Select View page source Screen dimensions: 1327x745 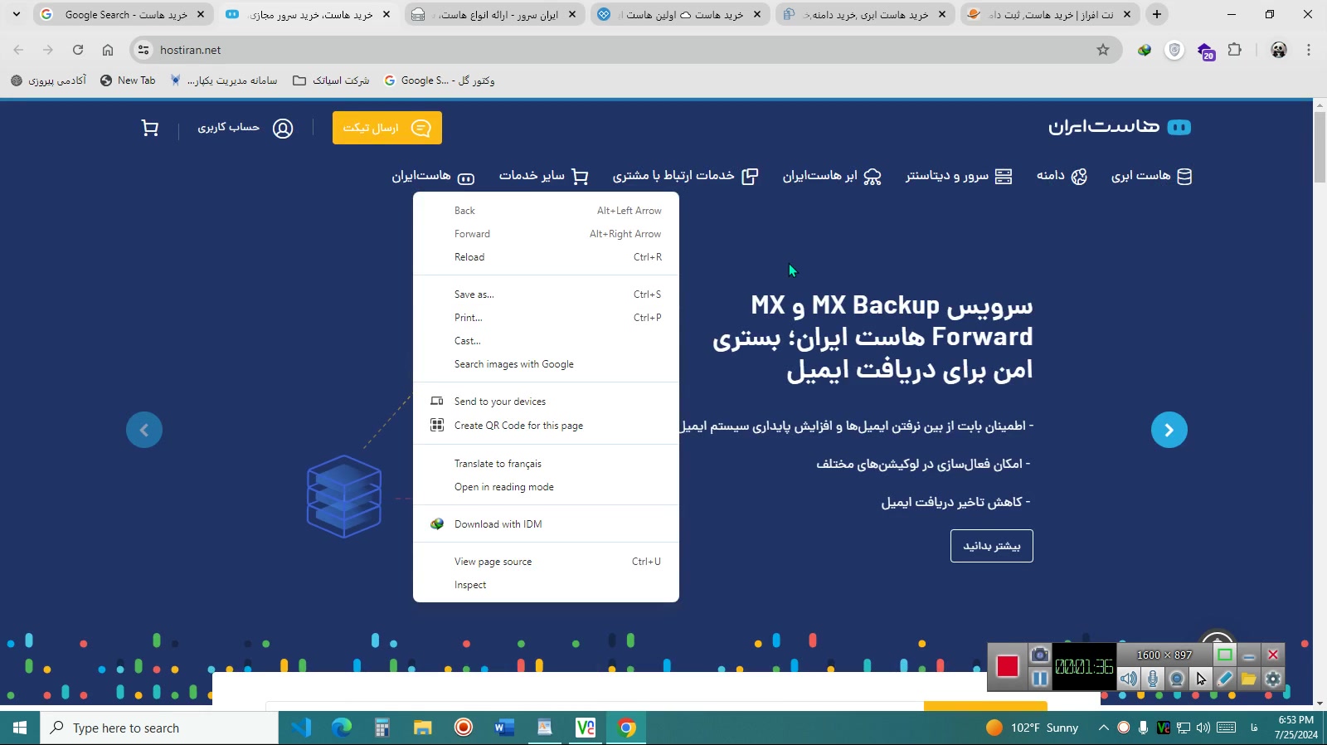(x=546, y=562)
